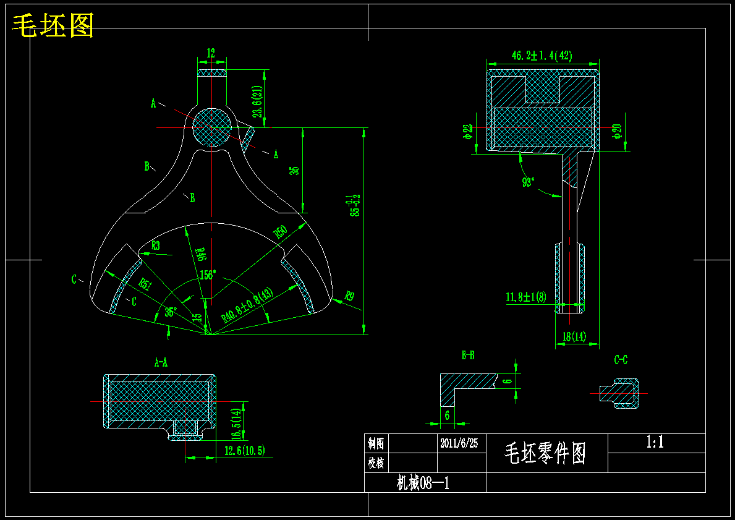Select the B-B section title
This screenshot has width=735, height=520.
[468, 356]
